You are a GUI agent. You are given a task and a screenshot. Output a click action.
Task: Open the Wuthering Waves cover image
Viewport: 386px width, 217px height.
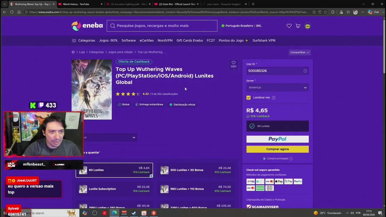(92, 90)
